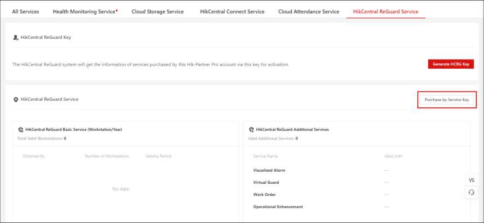
Task: Open the Health Monitoring Service tab
Action: pyautogui.click(x=85, y=11)
